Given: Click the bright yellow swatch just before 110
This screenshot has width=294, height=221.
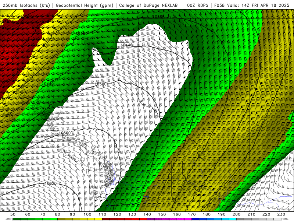Looking at the screenshot, I should (x=98, y=219).
